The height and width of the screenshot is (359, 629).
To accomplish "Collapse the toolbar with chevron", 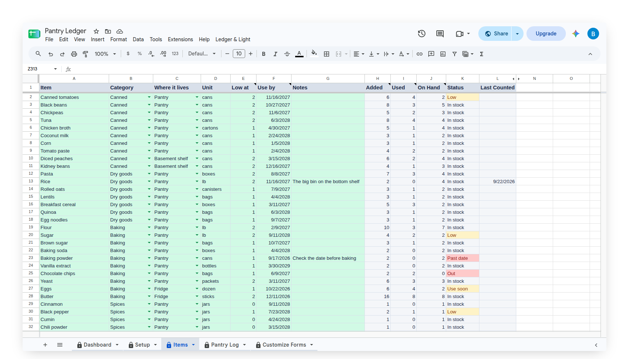I will [x=590, y=54].
